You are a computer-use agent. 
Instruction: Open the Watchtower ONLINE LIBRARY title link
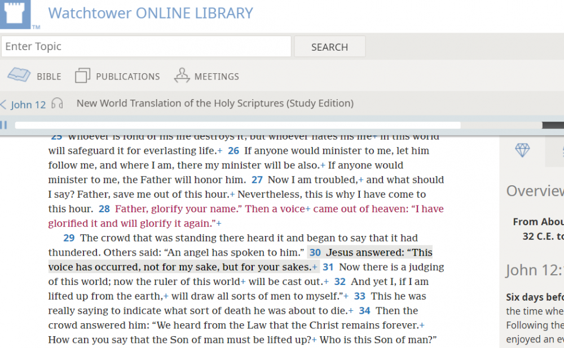tap(151, 13)
